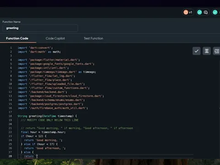Click the indent lines button in editor toolbar

click(217, 51)
